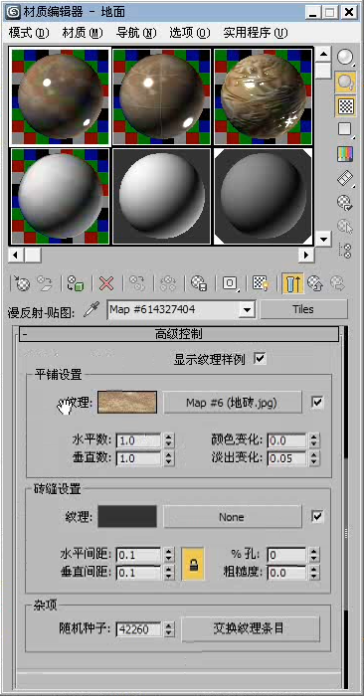Toggle checkbox beside Map #6 (地砖.jpg) button

(317, 403)
